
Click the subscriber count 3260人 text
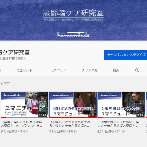[13, 58]
